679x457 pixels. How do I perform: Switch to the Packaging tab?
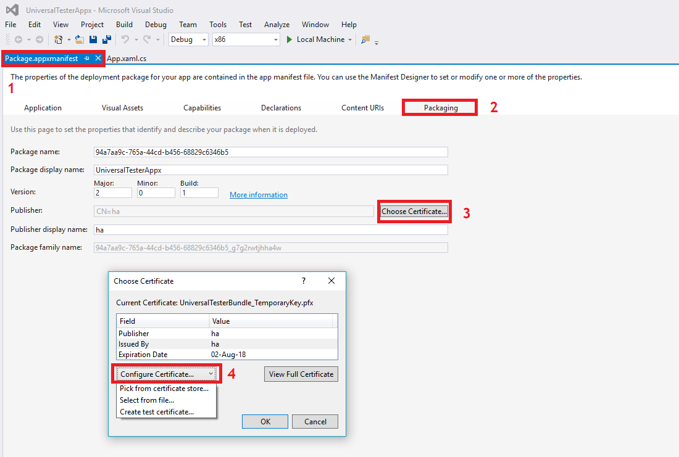coord(439,107)
